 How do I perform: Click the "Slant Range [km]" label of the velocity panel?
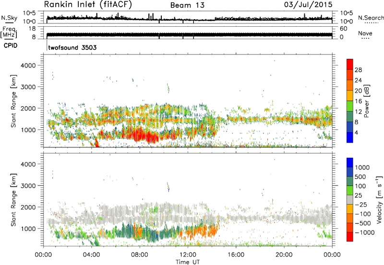tap(13, 200)
